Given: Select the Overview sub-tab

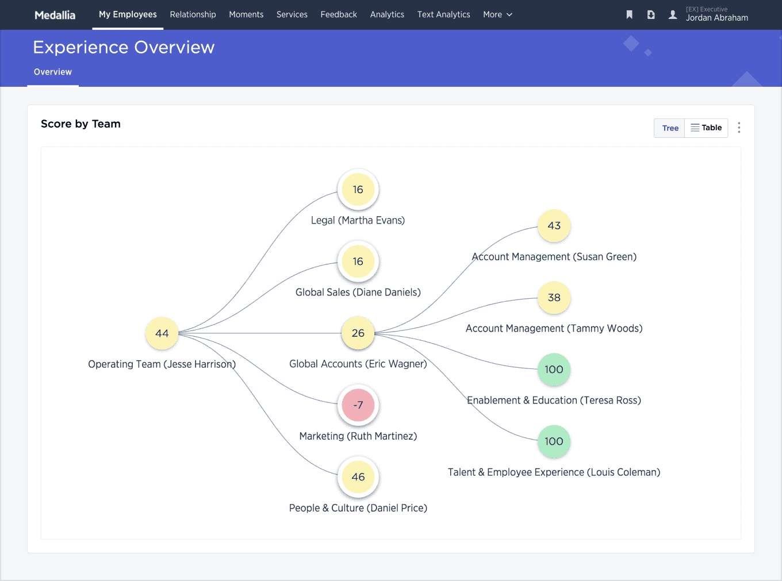Looking at the screenshot, I should [53, 72].
